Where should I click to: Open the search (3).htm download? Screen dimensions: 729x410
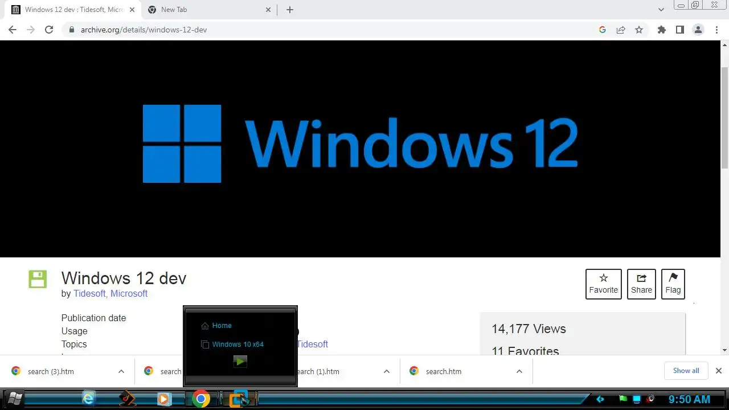pyautogui.click(x=51, y=371)
